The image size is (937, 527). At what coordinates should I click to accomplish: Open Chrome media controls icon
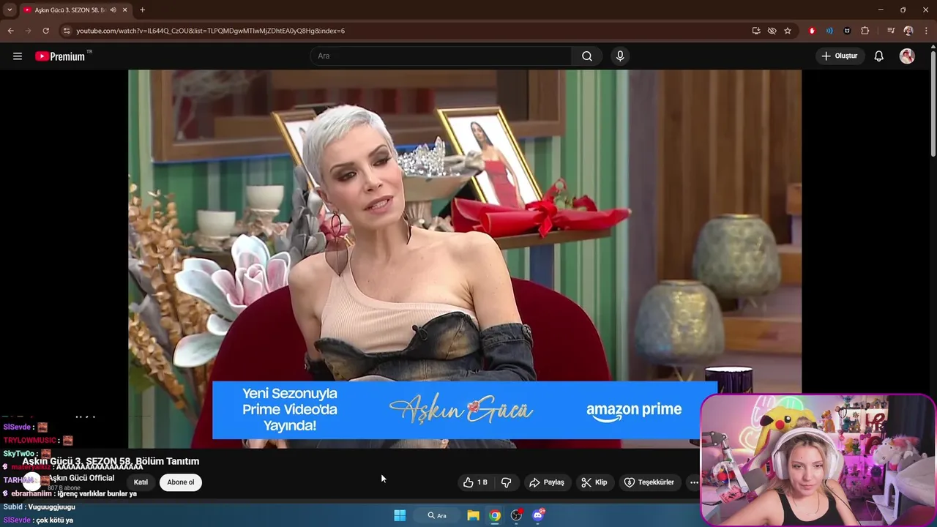tap(891, 31)
